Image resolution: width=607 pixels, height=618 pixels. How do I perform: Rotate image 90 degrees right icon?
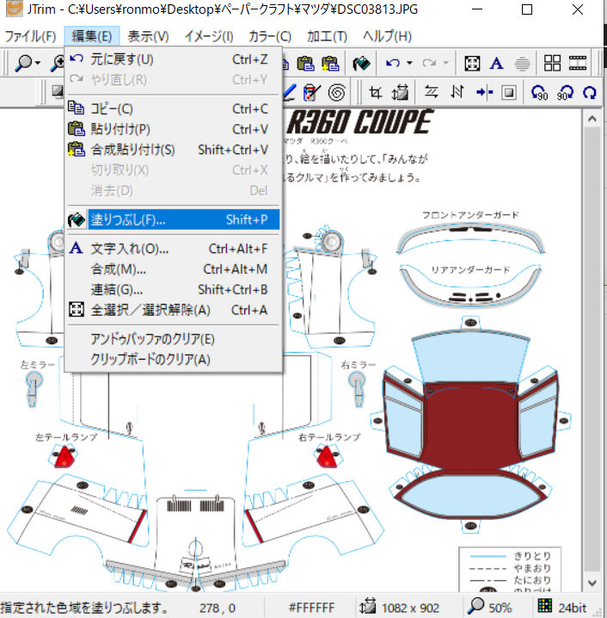pos(565,93)
